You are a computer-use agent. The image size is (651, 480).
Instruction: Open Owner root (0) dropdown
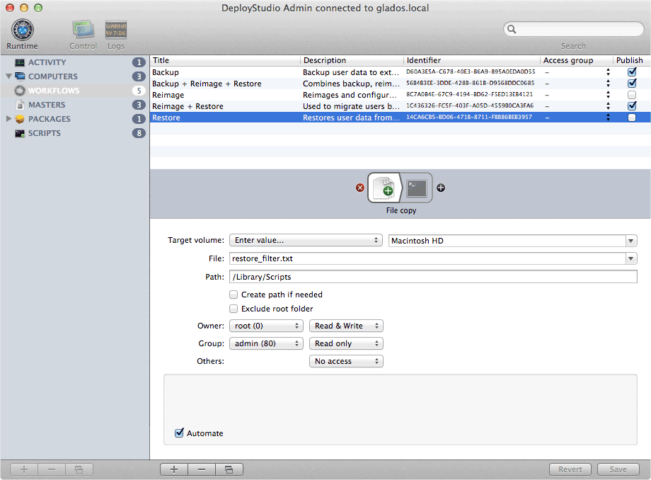click(x=266, y=326)
